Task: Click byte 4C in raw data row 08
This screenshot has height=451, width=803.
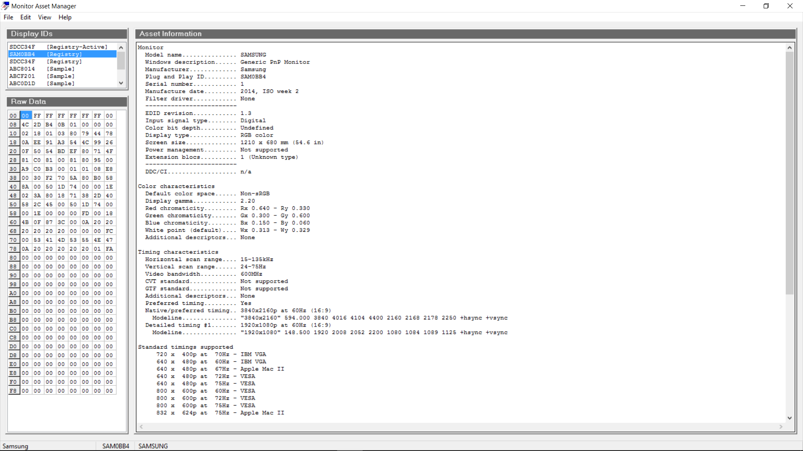Action: click(26, 124)
